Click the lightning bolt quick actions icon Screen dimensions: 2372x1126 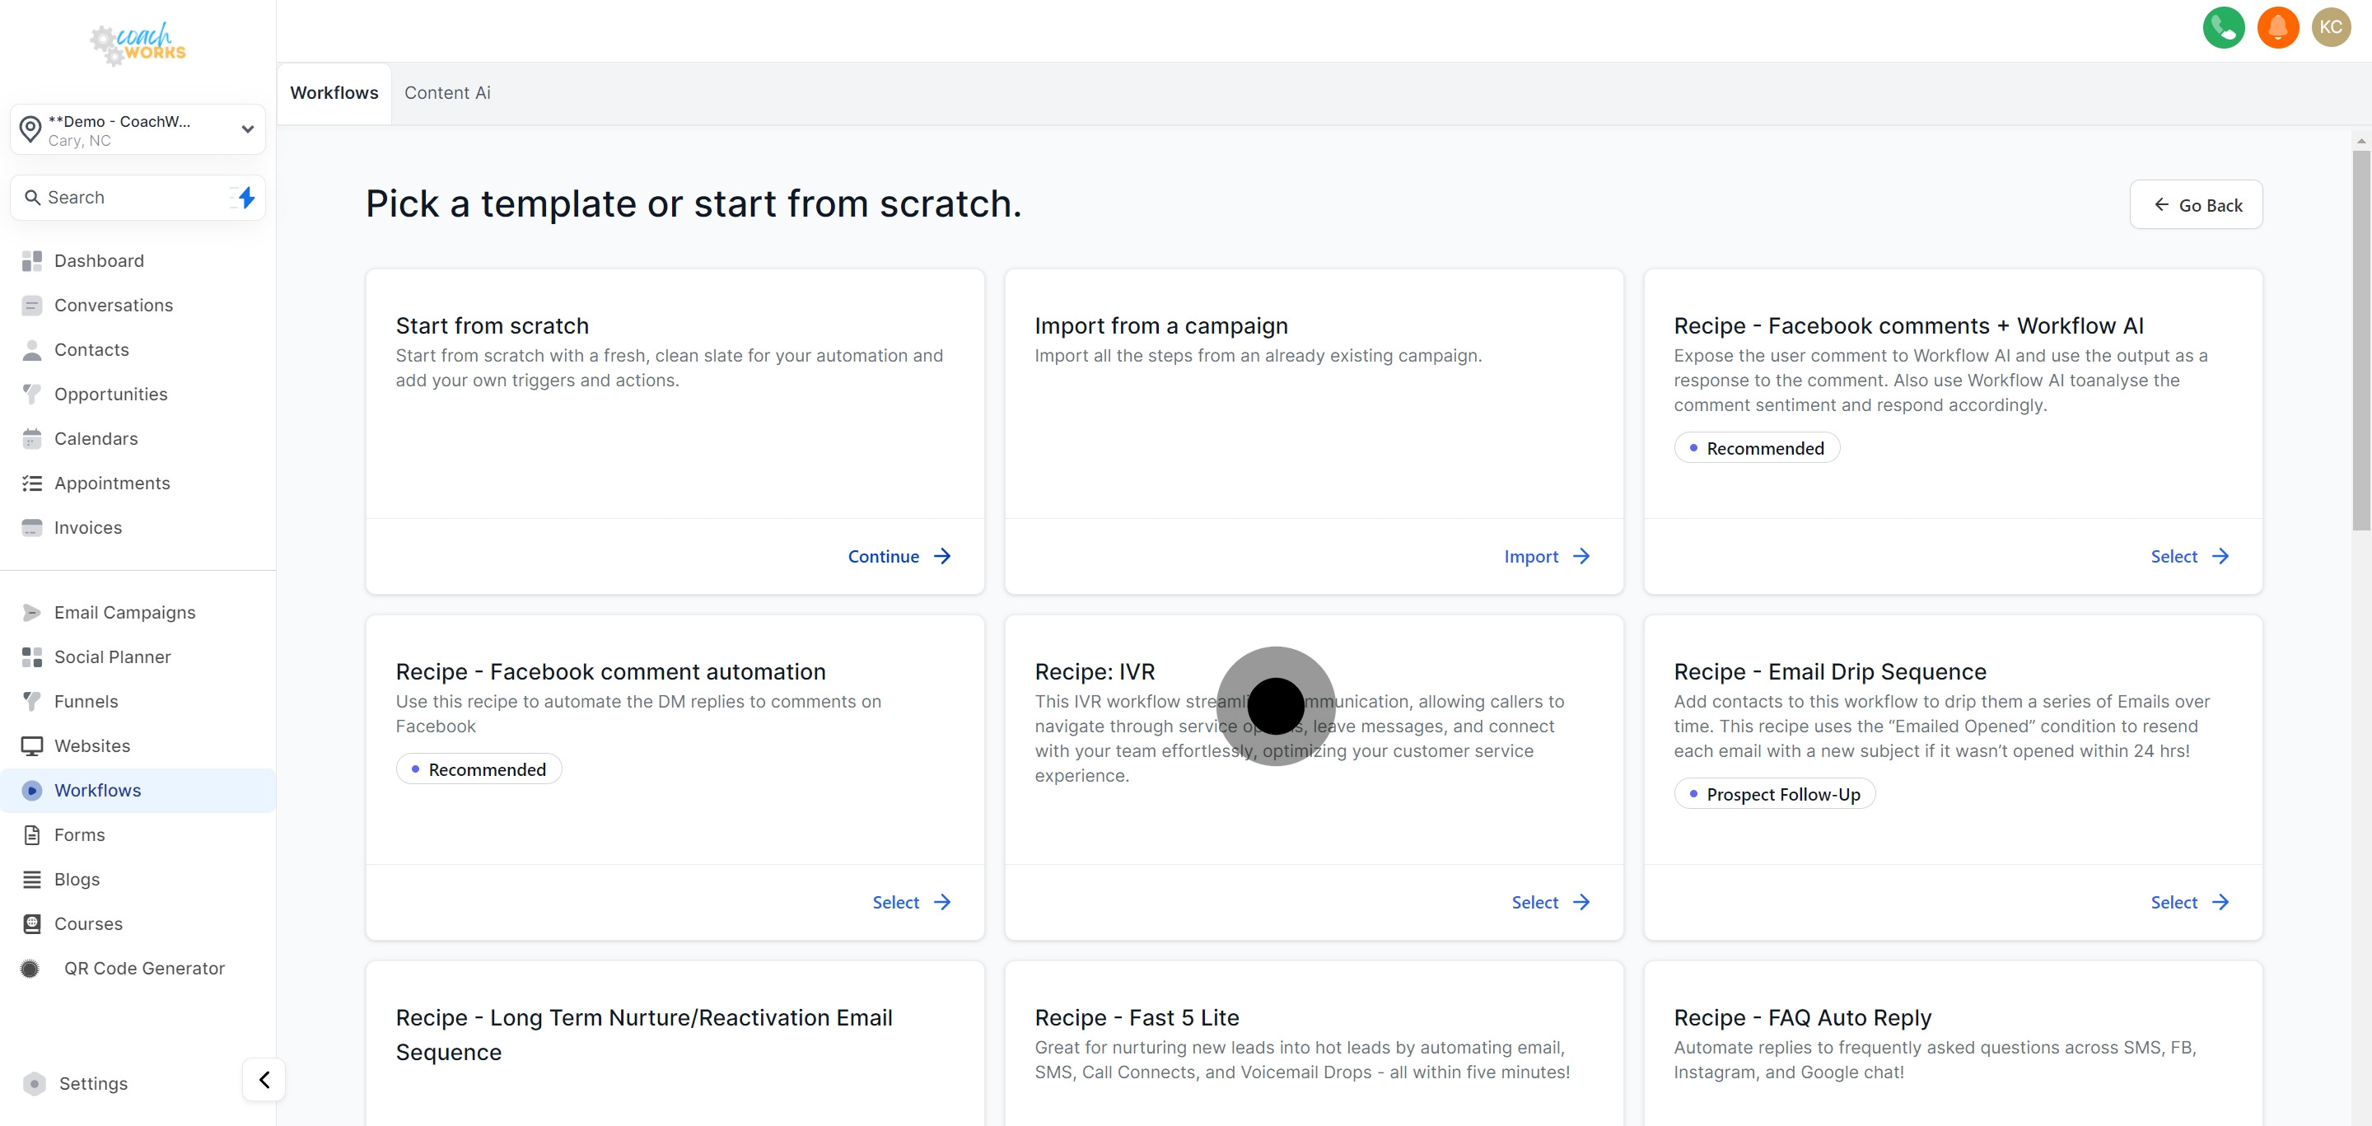pos(246,197)
